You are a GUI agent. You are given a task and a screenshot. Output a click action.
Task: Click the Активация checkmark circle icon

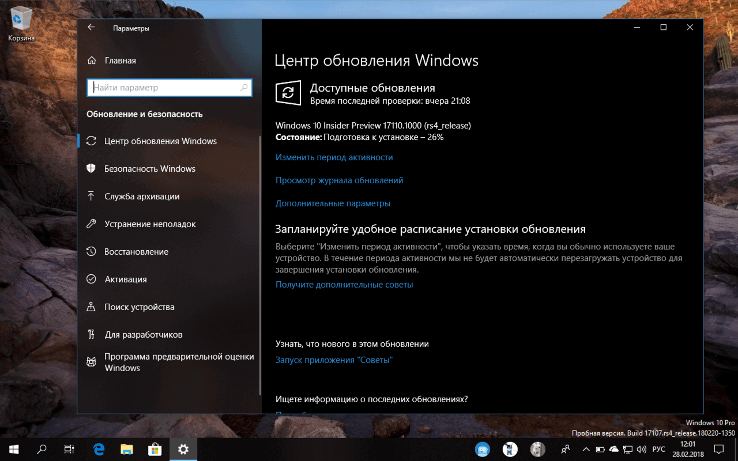coord(91,279)
